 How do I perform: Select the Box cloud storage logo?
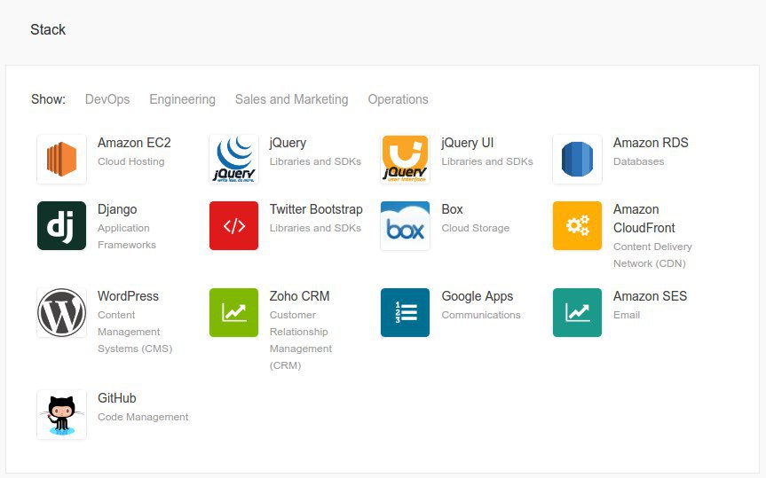click(x=405, y=225)
